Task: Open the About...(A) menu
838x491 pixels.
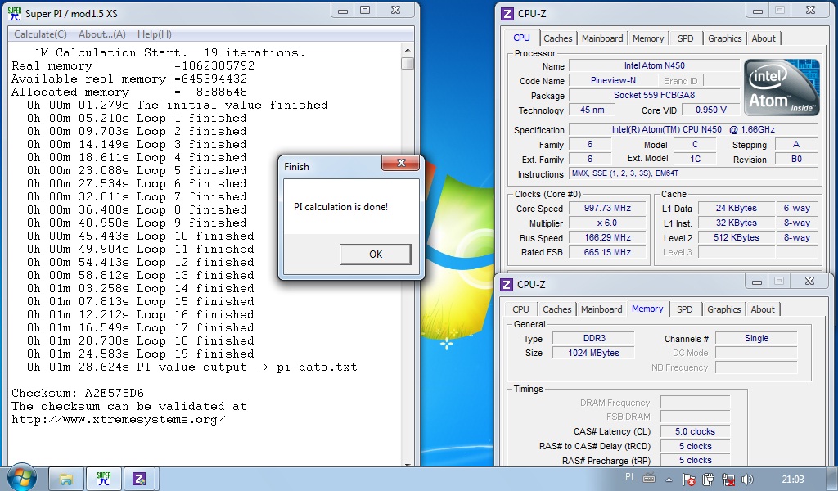Action: click(102, 34)
